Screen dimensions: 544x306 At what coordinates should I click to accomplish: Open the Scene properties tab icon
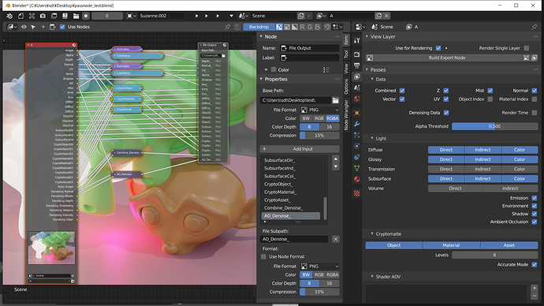pyautogui.click(x=356, y=88)
